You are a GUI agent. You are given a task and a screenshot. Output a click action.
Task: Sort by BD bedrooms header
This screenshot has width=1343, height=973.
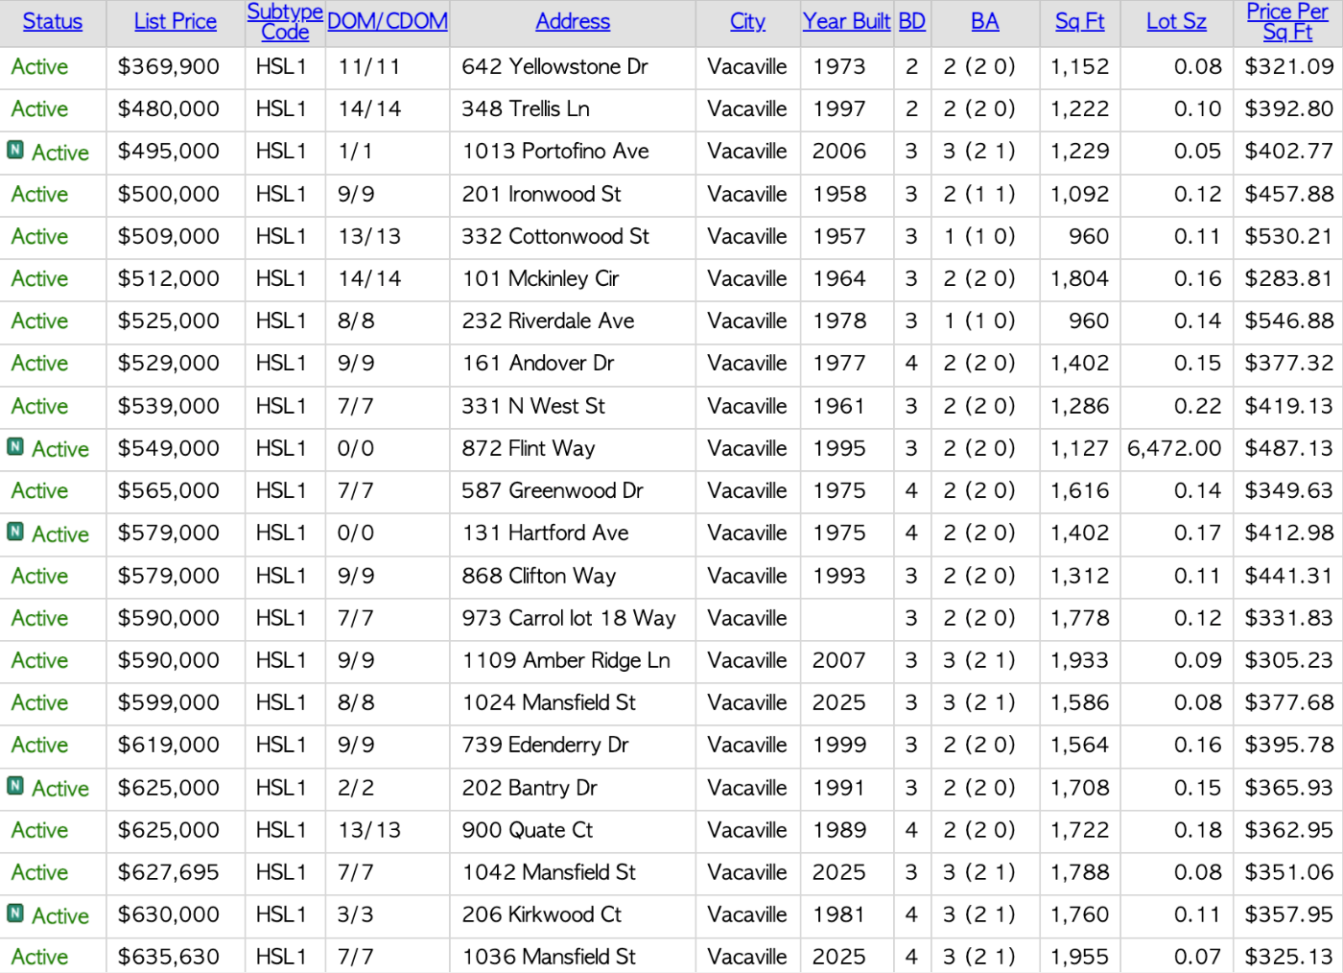912,21
